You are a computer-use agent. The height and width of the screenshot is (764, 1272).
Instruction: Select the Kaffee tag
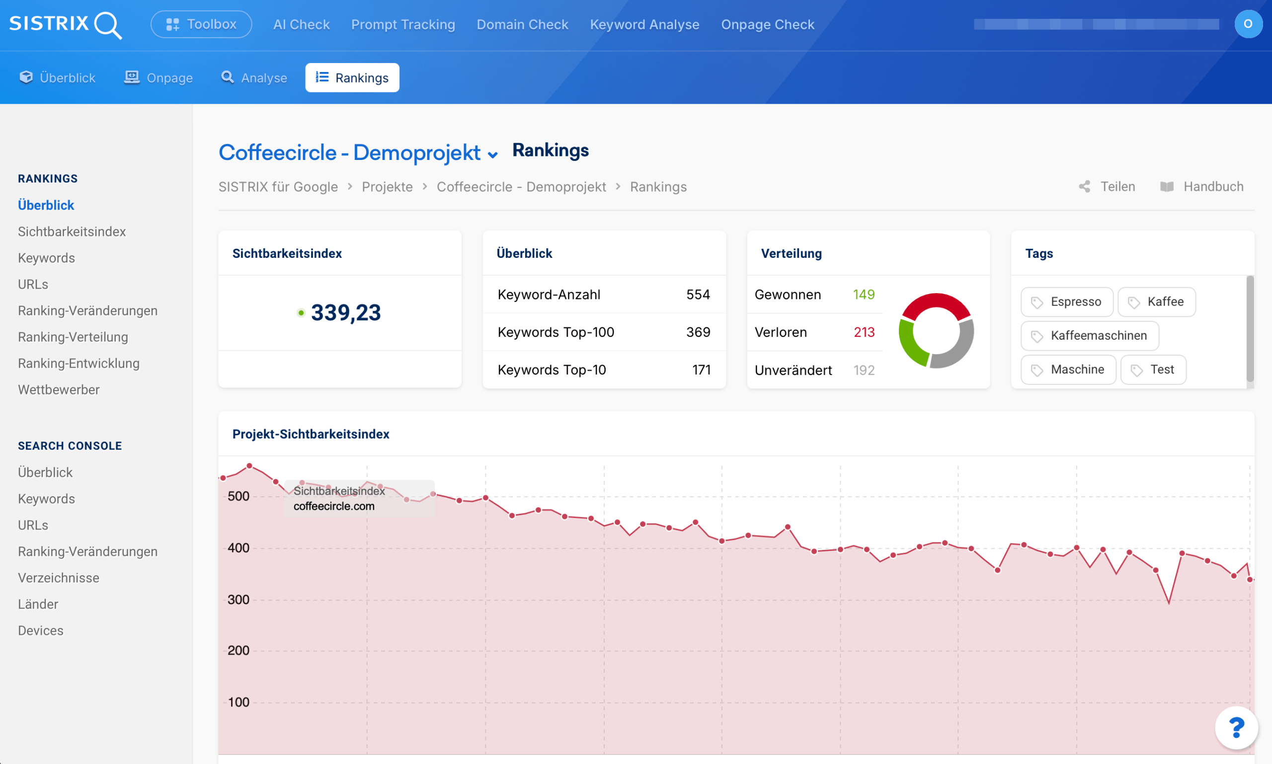(x=1156, y=302)
